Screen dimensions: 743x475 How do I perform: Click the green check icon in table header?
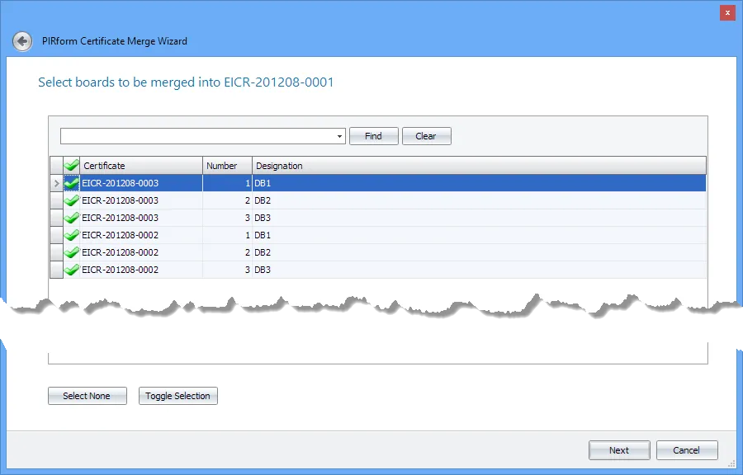tap(70, 164)
